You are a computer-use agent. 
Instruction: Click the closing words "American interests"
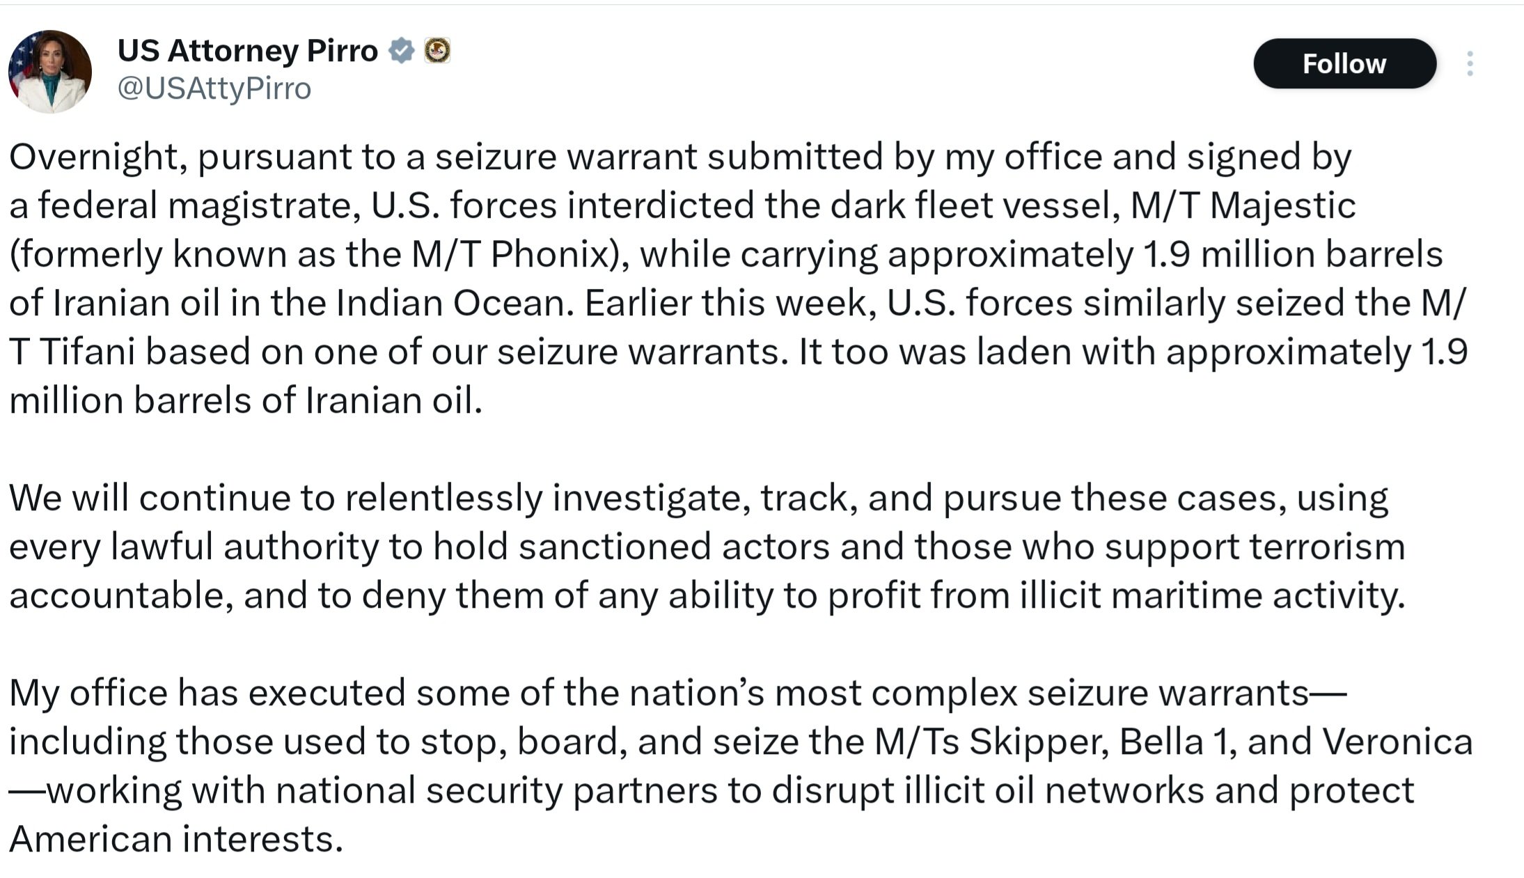(x=174, y=839)
